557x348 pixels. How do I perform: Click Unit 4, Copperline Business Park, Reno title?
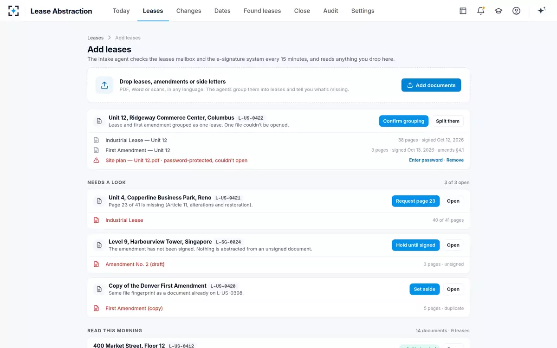pyautogui.click(x=160, y=197)
